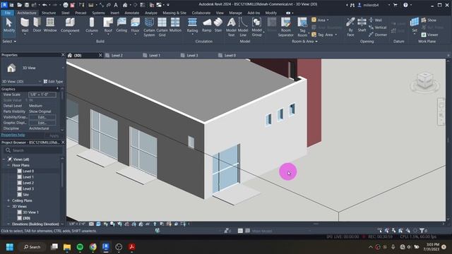The width and height of the screenshot is (452, 254).
Task: Select the Wall tool
Action: click(25, 25)
